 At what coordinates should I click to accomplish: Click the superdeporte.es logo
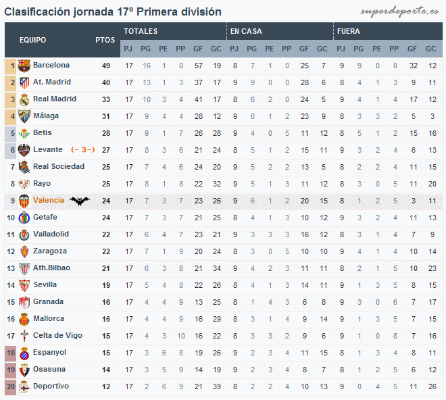[x=400, y=11]
